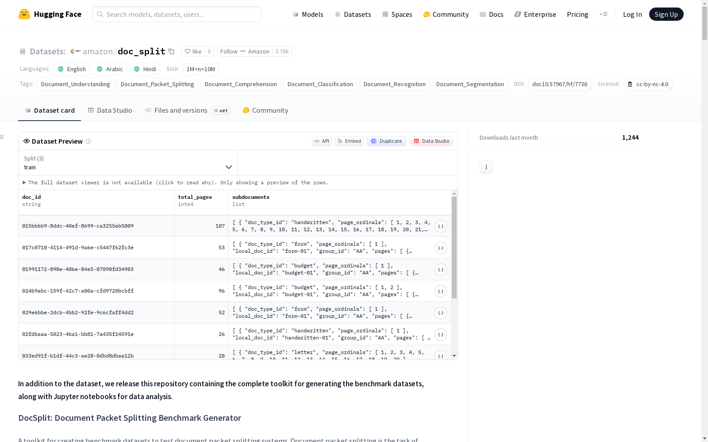Viewport: 708px width, 442px height.
Task: Expand JSON cell for row 015bb6b9
Action: coord(441,226)
